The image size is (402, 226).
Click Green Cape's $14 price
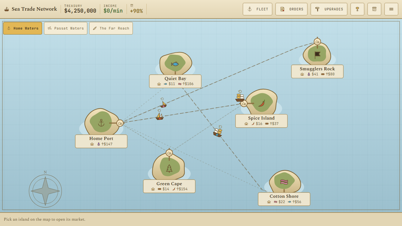[x=166, y=189]
